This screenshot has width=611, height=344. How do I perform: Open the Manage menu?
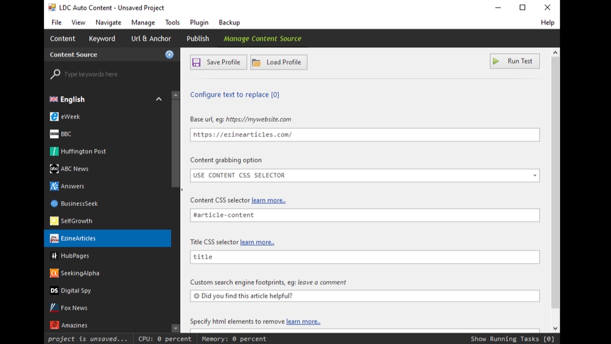[x=143, y=23]
